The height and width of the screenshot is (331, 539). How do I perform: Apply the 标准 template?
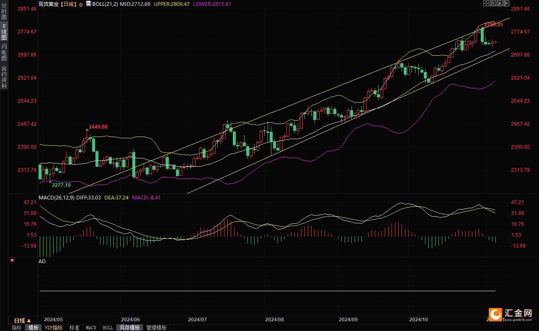[x=75, y=328]
